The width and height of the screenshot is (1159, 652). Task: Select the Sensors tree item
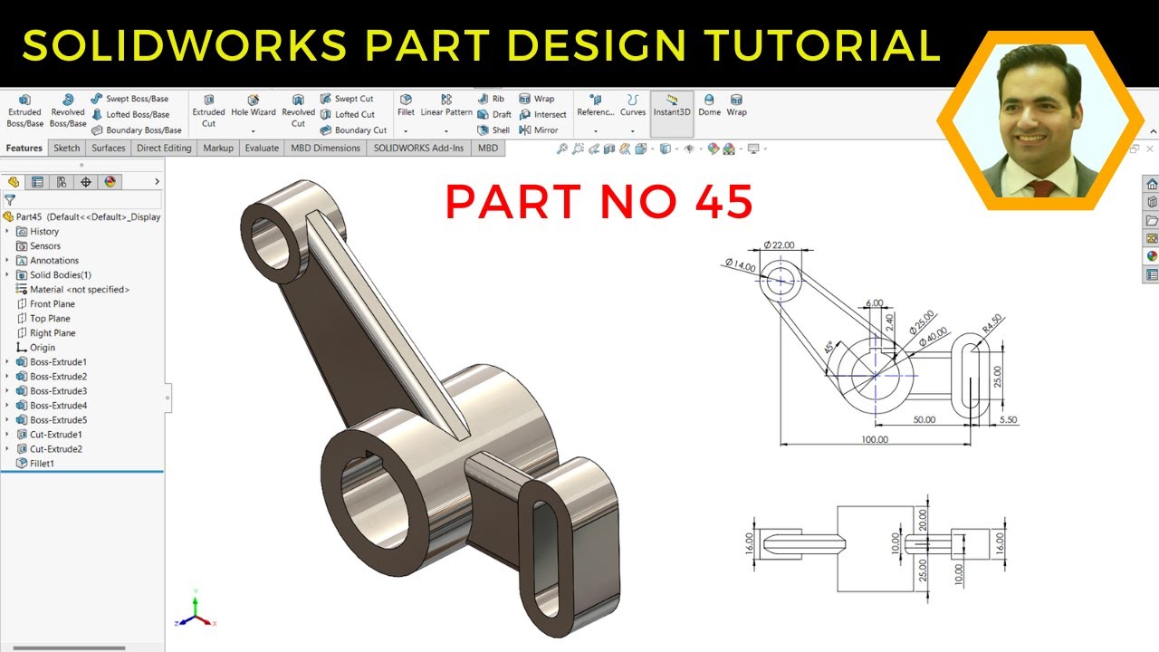tap(38, 246)
